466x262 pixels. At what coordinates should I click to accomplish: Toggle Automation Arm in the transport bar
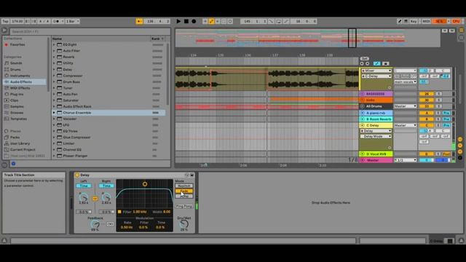coord(211,21)
